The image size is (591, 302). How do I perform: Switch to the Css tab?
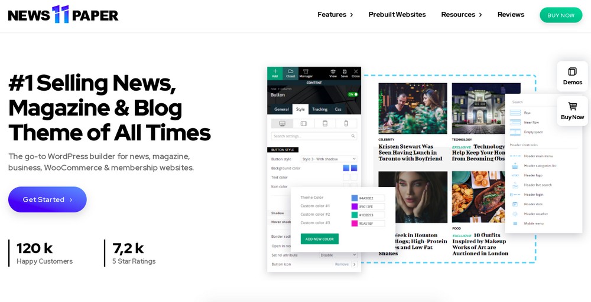(337, 109)
